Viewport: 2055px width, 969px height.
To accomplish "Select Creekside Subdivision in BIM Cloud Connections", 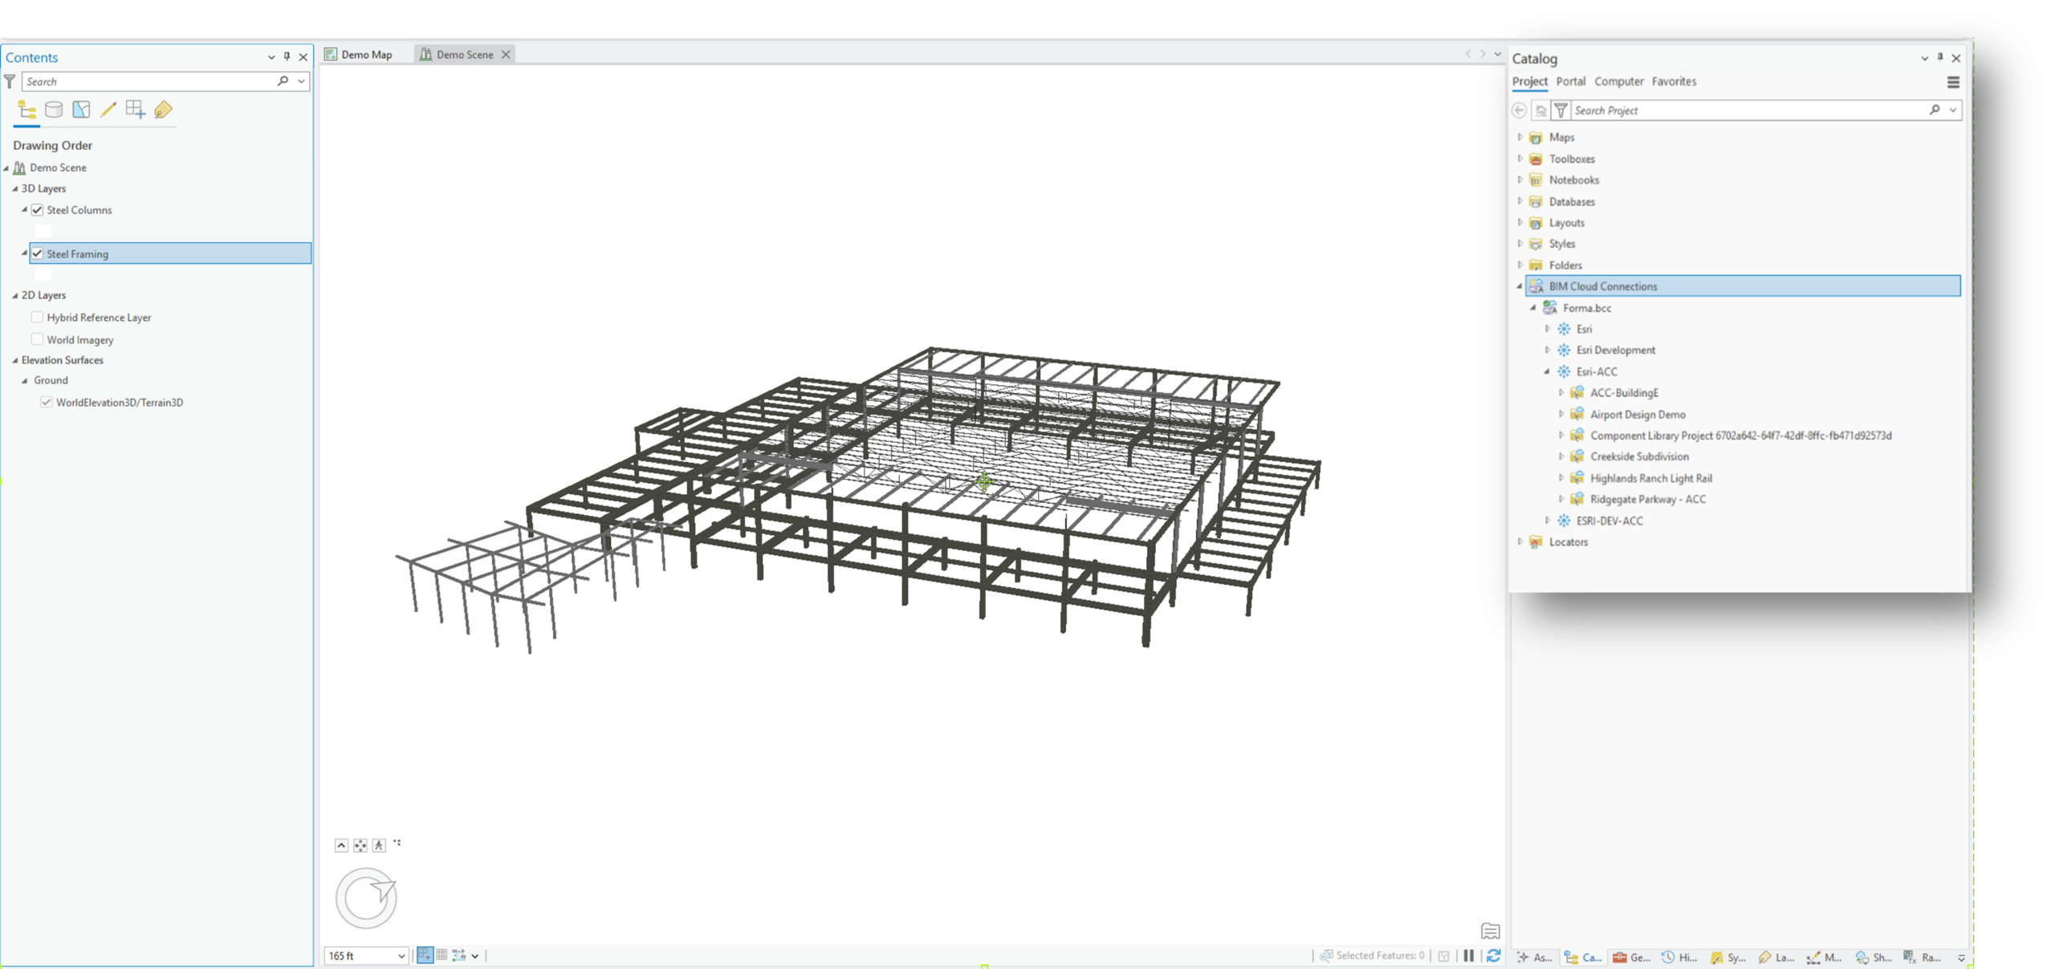I will point(1639,456).
